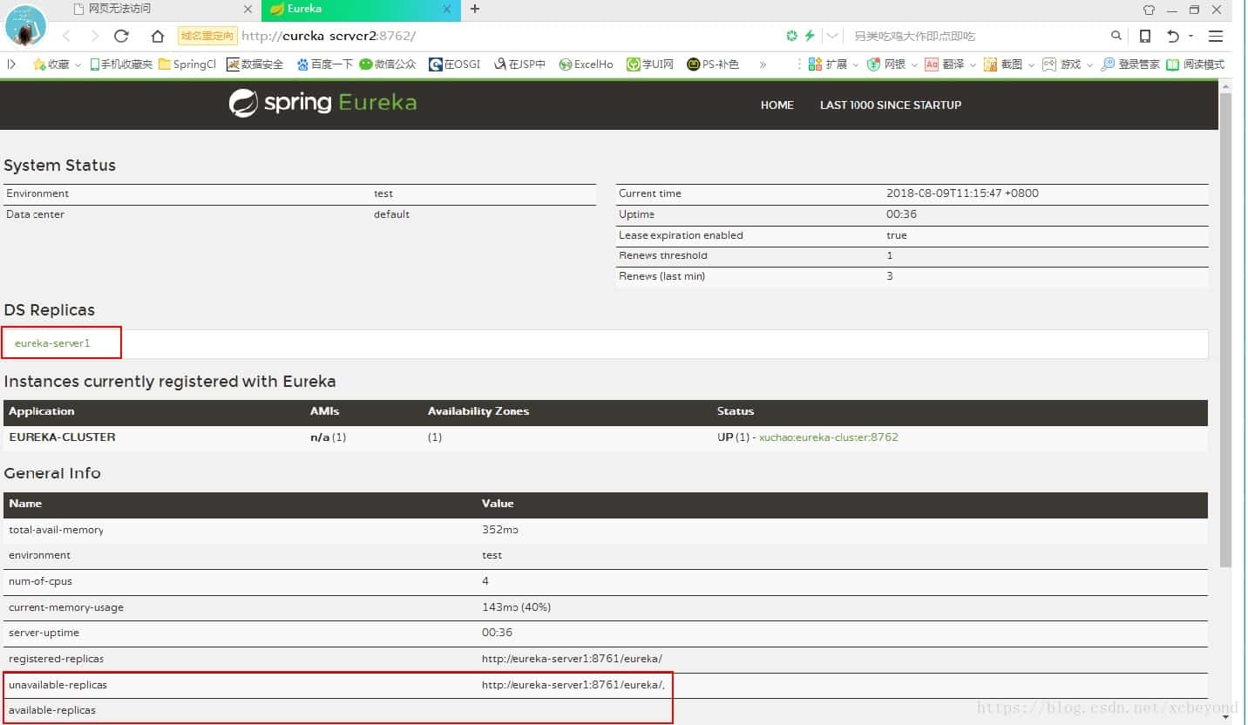
Task: Click the spring Eureka logo
Action: pos(322,103)
